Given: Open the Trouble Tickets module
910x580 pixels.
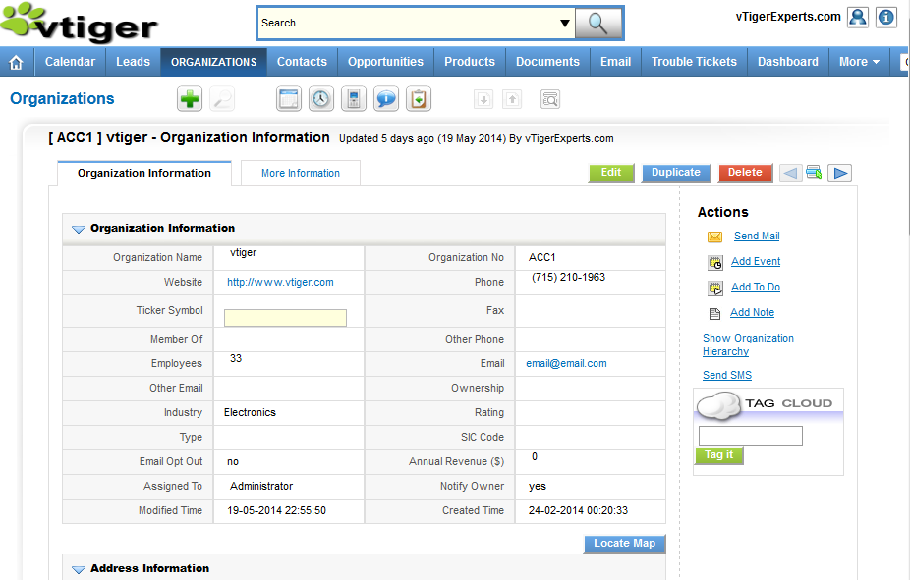Looking at the screenshot, I should click(x=694, y=62).
